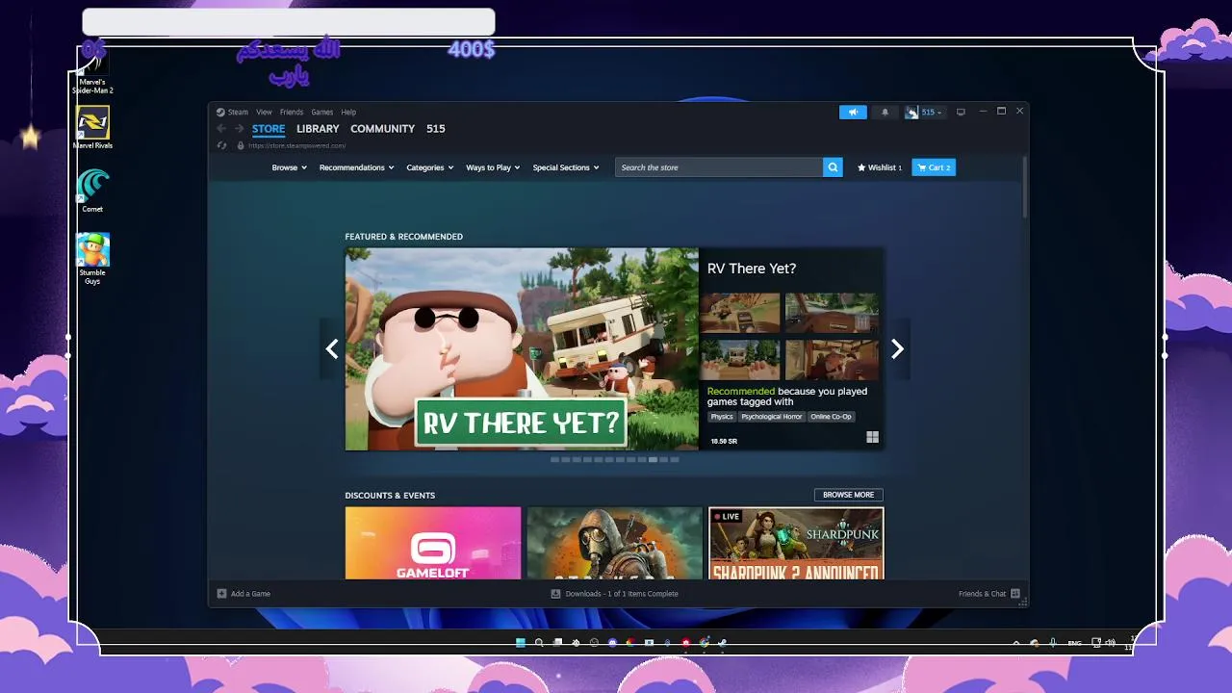Show previous featured game arrow
The height and width of the screenshot is (693, 1232).
(332, 349)
